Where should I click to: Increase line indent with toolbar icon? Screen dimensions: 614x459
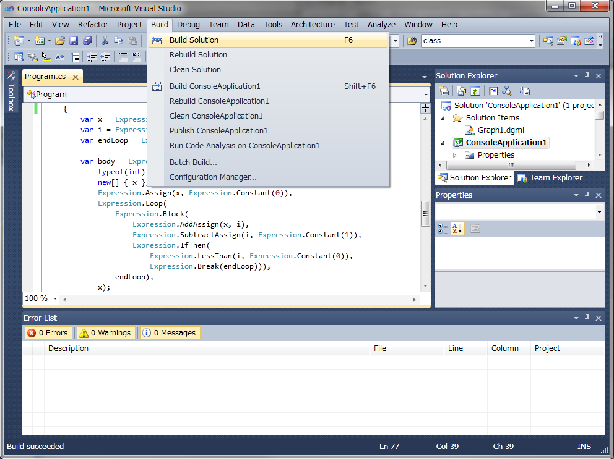(105, 57)
